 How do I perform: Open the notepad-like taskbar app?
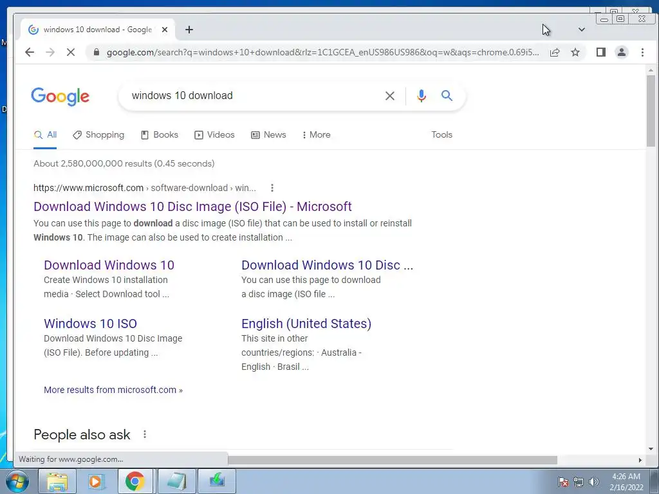pos(176,481)
